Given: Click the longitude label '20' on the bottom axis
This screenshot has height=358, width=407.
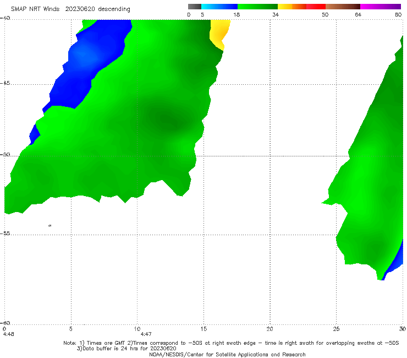Looking at the screenshot, I should pos(269,329).
